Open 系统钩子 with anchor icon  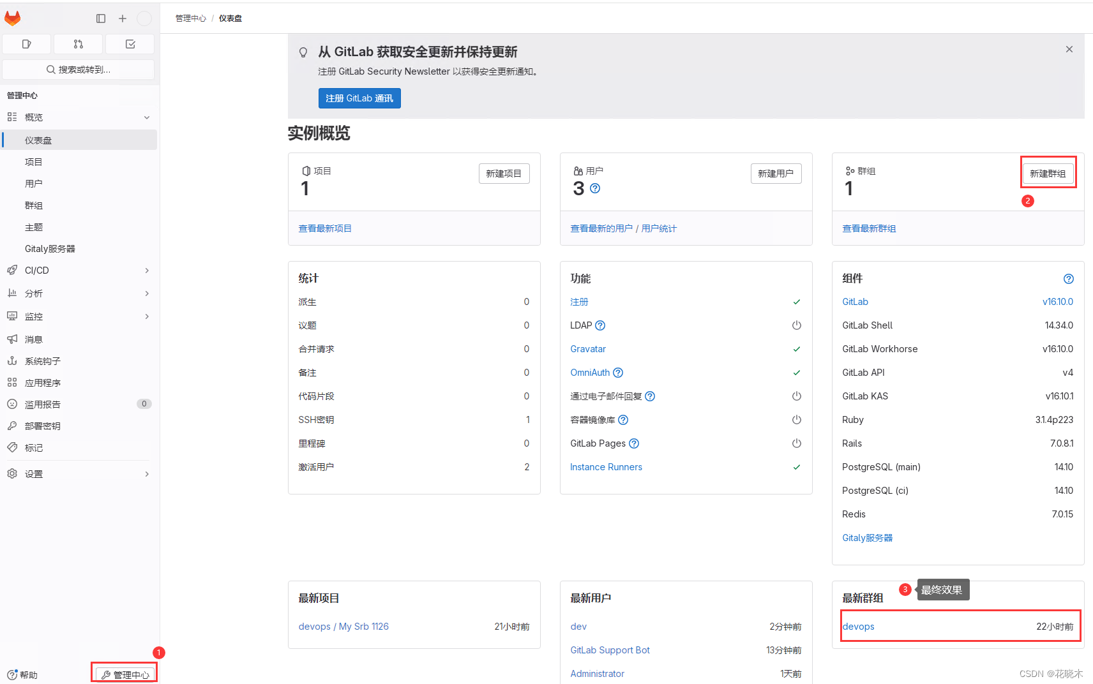(x=79, y=361)
